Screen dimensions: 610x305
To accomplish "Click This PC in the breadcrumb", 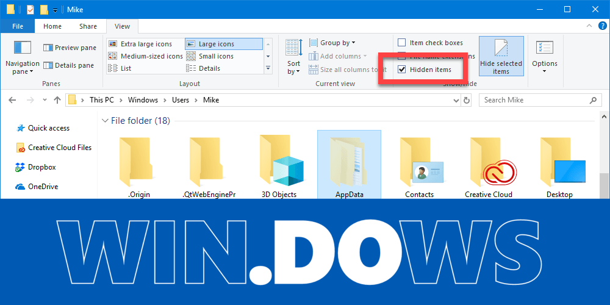I will pyautogui.click(x=102, y=100).
